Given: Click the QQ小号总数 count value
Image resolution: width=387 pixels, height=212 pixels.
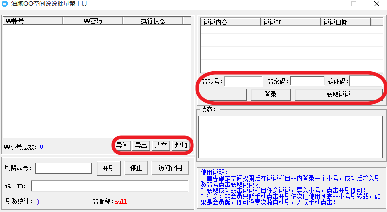Looking at the screenshot, I should pyautogui.click(x=41, y=147).
